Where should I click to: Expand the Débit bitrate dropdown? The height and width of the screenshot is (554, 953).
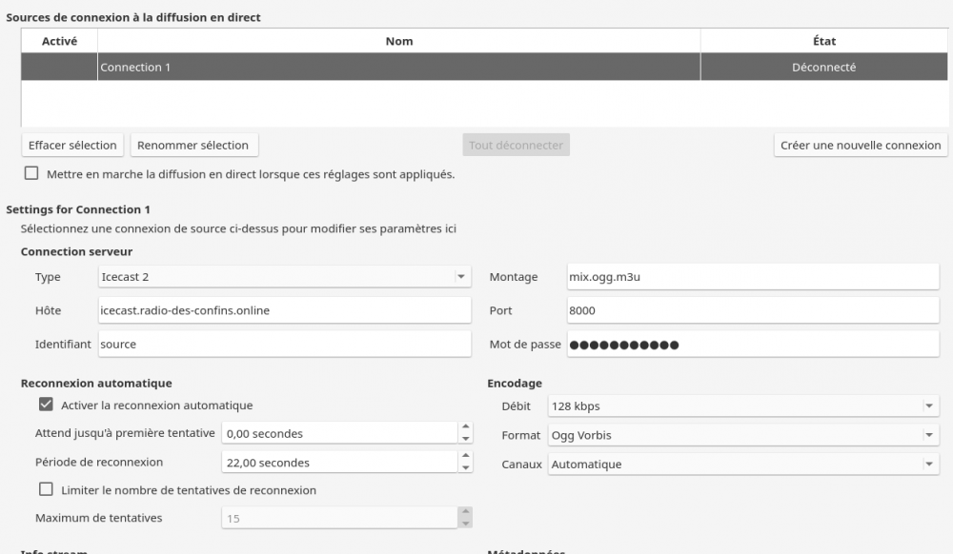click(743, 406)
